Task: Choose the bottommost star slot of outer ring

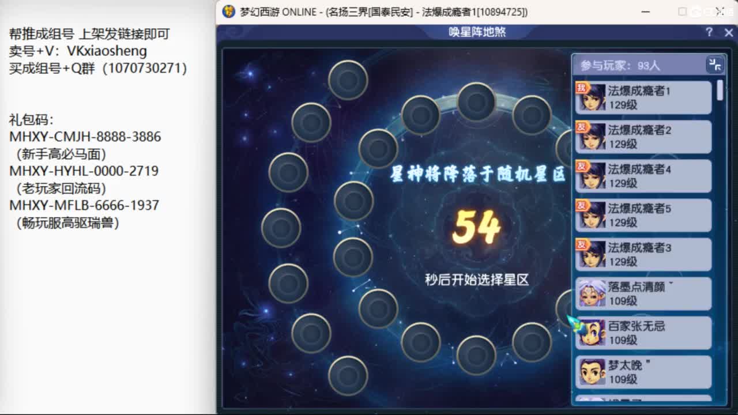Action: point(348,375)
